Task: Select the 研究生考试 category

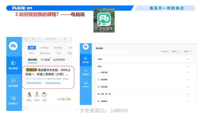Action: (45, 53)
